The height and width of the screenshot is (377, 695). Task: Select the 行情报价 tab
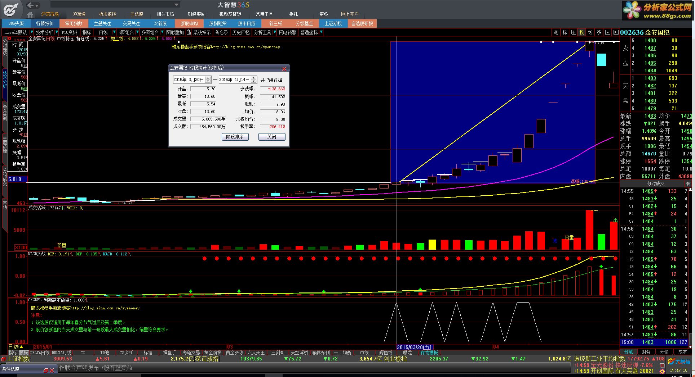click(45, 24)
